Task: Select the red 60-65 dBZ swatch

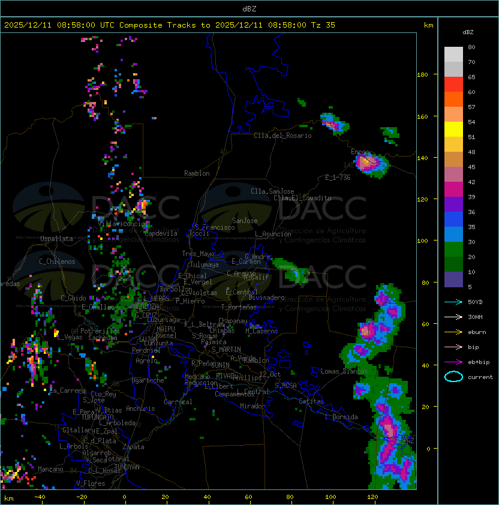Action: pyautogui.click(x=453, y=85)
